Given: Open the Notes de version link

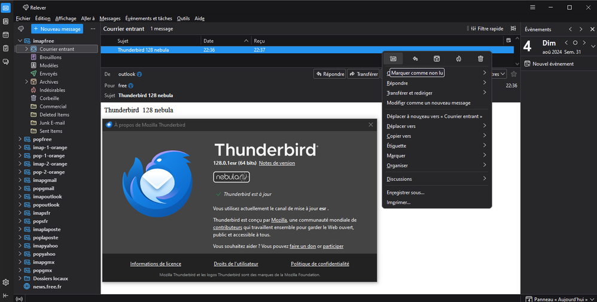Looking at the screenshot, I should pyautogui.click(x=276, y=163).
